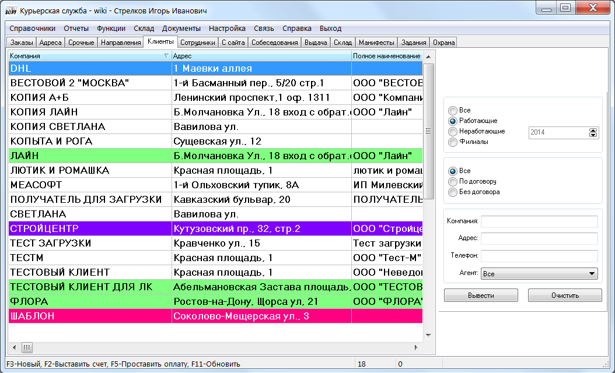Select the "ШАБЛОН" client row
Viewport: 615px width, 373px height.
coord(215,316)
